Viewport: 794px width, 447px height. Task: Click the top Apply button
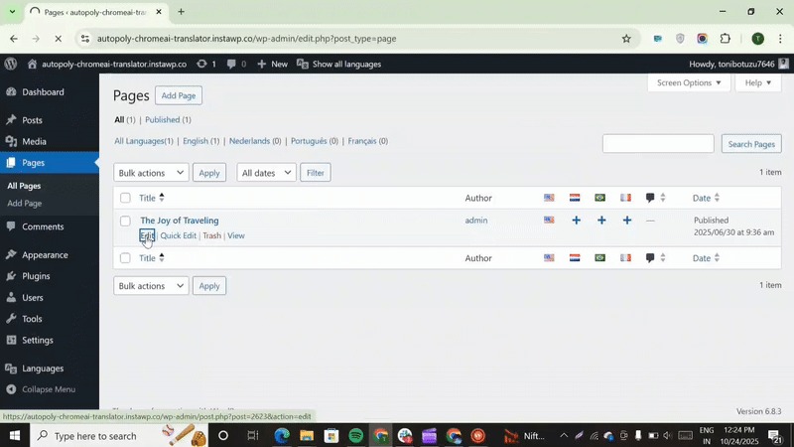coord(209,173)
